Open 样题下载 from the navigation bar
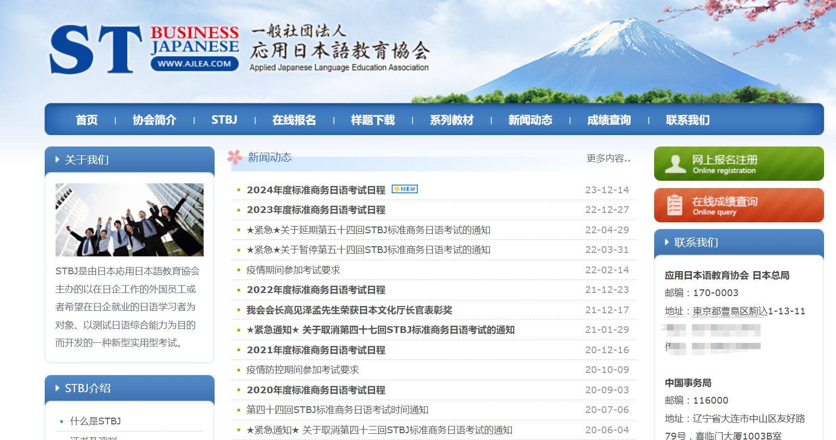This screenshot has width=836, height=440. pyautogui.click(x=373, y=120)
